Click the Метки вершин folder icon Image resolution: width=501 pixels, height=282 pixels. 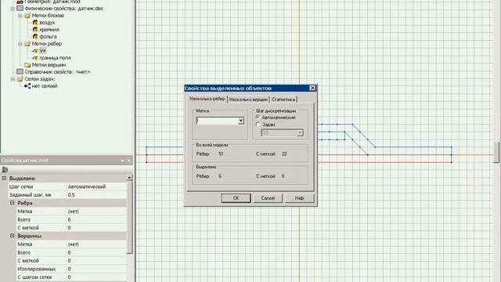click(27, 65)
